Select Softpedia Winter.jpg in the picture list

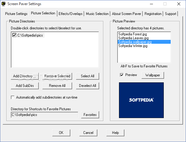[x=144, y=46]
